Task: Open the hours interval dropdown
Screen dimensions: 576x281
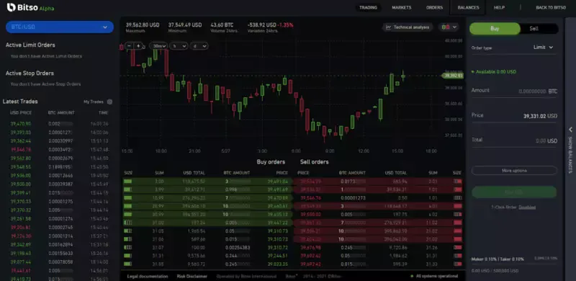Action: tap(179, 46)
